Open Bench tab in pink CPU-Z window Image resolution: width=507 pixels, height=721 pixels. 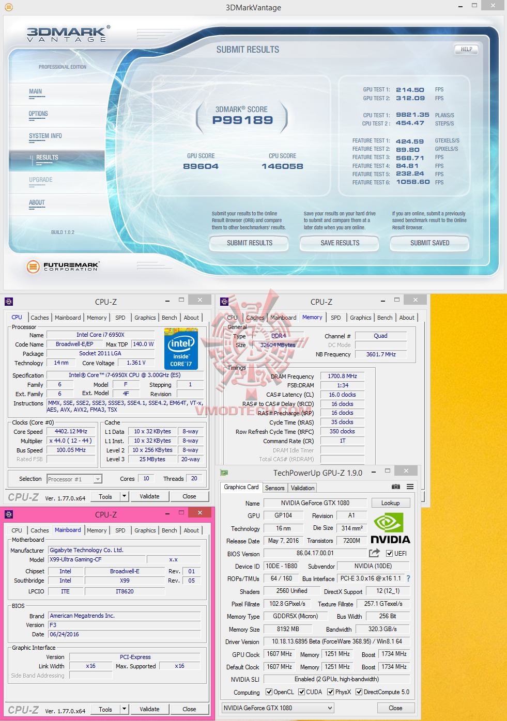(x=170, y=530)
